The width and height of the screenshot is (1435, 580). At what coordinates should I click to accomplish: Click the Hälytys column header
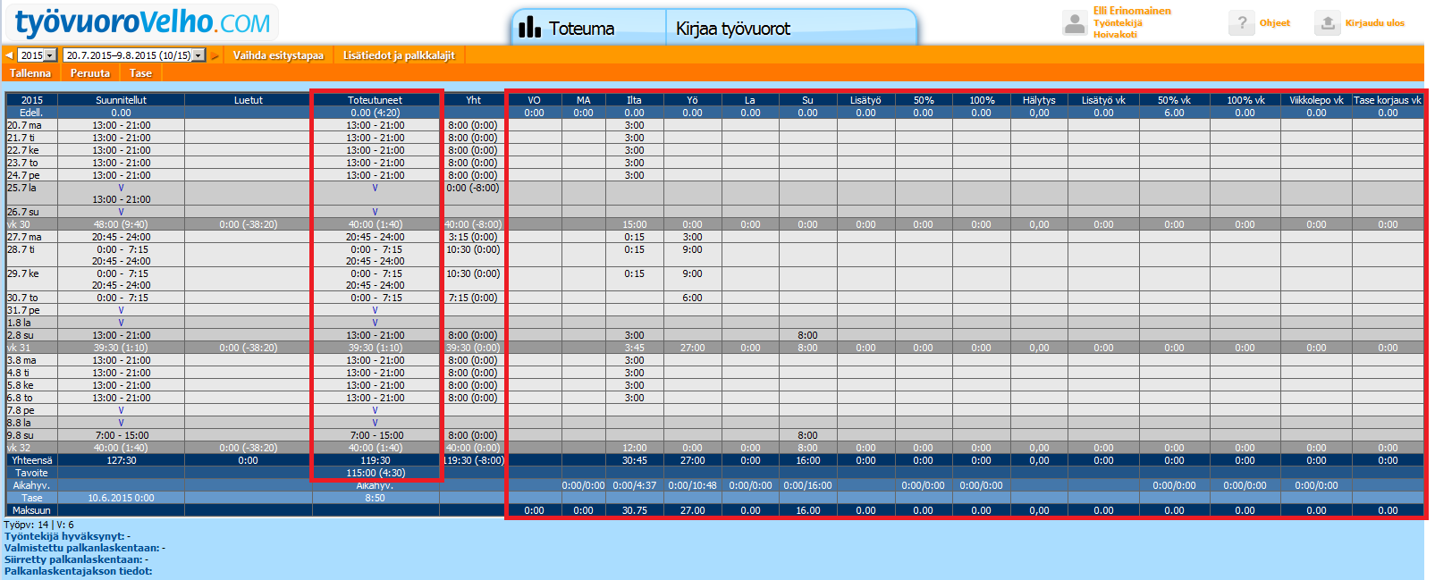pyautogui.click(x=1039, y=100)
